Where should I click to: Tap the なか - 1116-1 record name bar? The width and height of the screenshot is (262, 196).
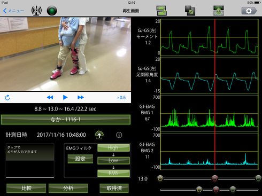point(66,120)
